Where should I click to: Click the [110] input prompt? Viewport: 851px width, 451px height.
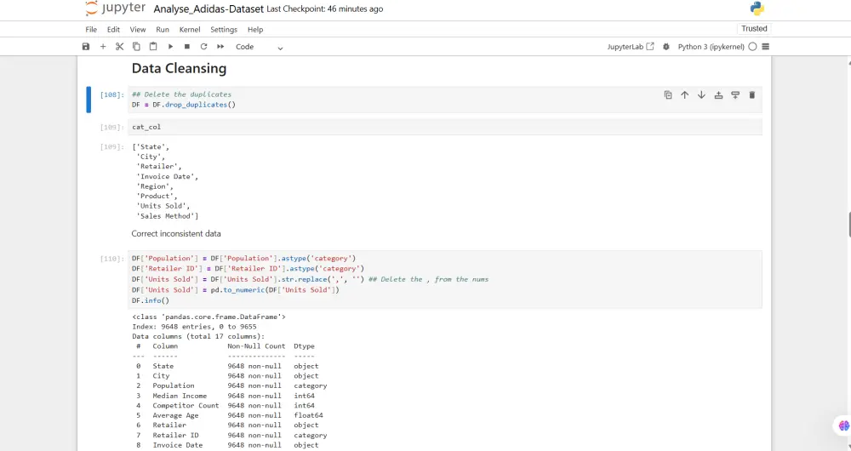pos(111,259)
